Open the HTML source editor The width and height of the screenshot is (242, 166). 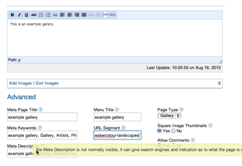coord(112,15)
